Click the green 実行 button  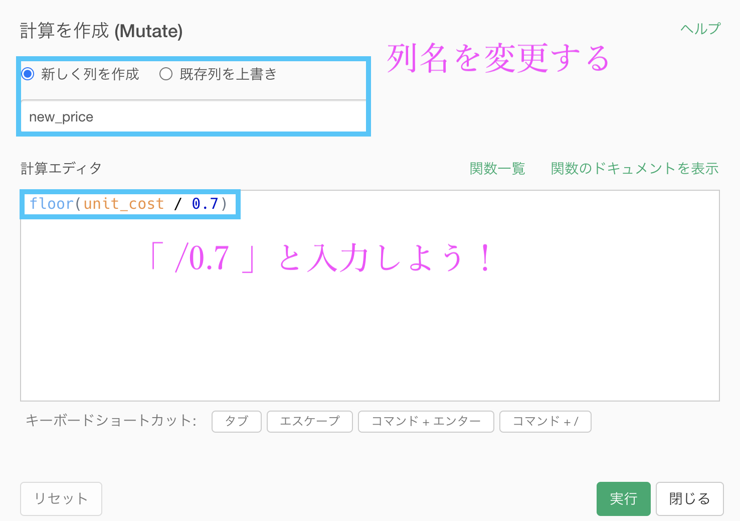624,499
